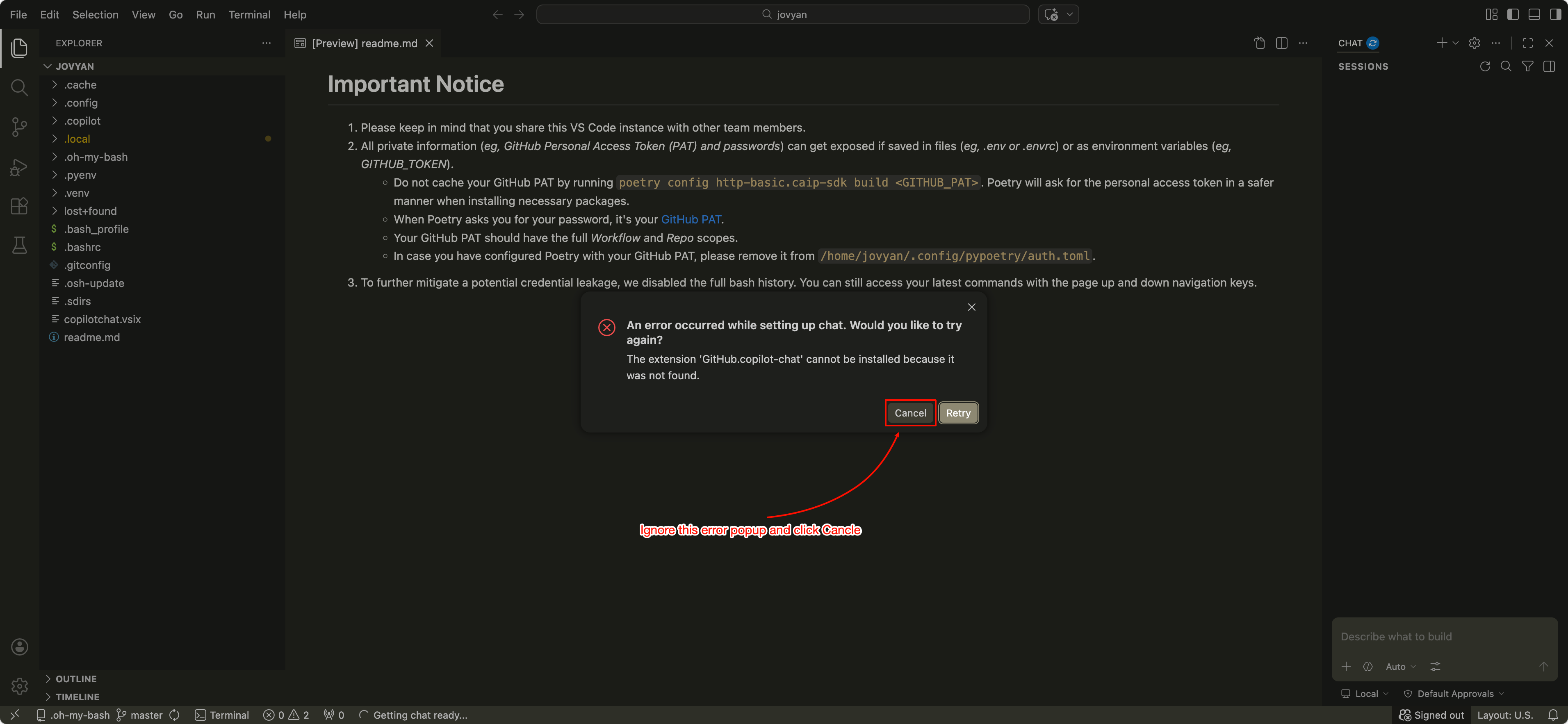The image size is (1568, 724).
Task: Open the new chat dropdown arrow
Action: pyautogui.click(x=1455, y=43)
